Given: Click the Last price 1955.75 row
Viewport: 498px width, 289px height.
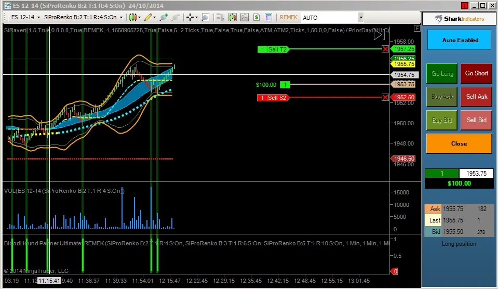Looking at the screenshot, I should (459, 220).
